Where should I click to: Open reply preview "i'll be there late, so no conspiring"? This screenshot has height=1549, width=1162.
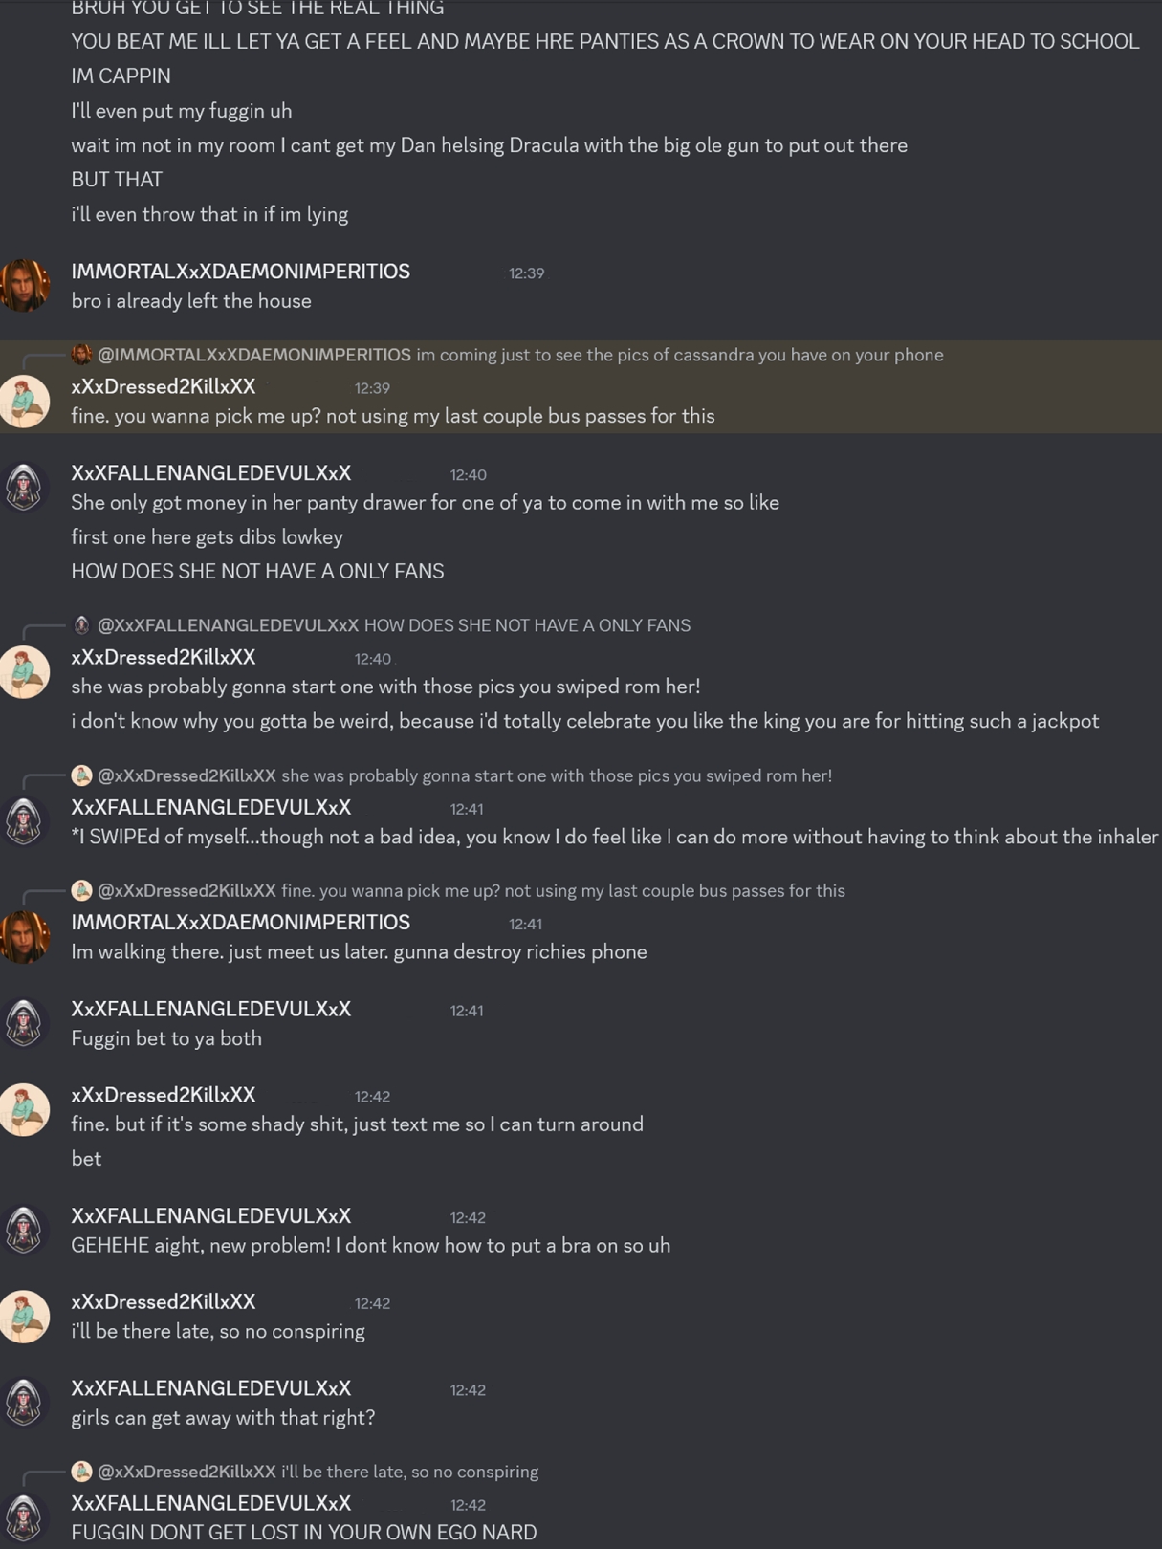point(409,1472)
